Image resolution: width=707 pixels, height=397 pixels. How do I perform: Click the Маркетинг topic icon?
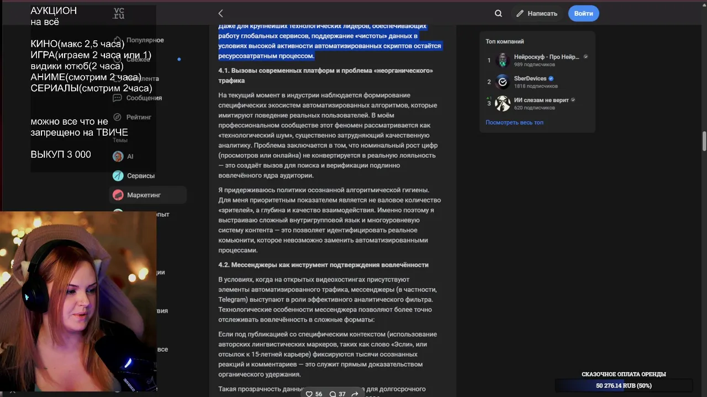click(x=118, y=195)
